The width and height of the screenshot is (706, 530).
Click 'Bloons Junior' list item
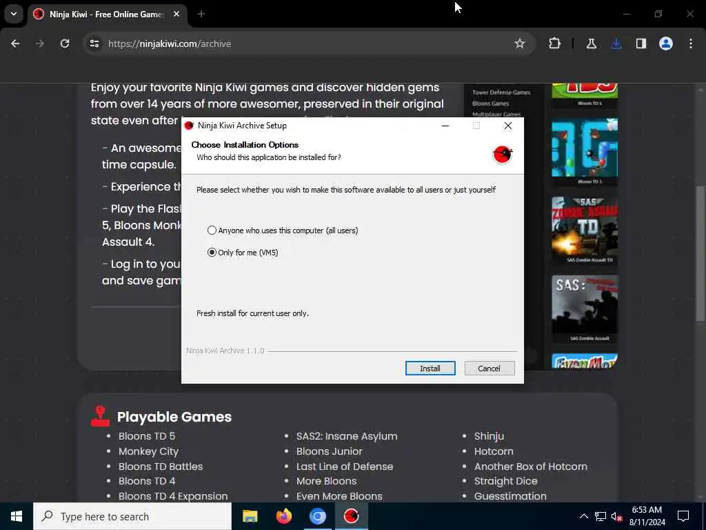(329, 451)
